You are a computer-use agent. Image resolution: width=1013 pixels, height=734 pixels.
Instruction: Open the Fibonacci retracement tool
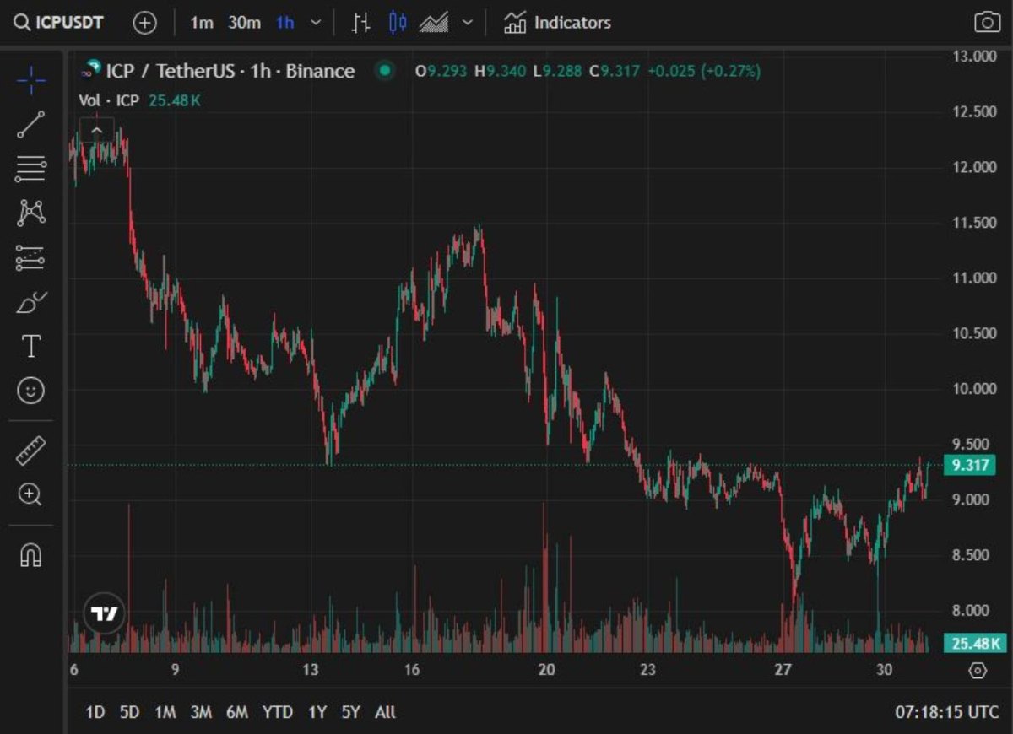point(31,169)
